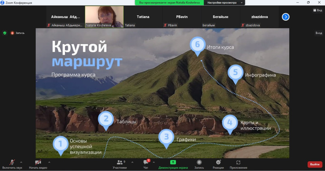Image resolution: width=325 pixels, height=171 pixels.
Task: Click the Запись recording indicator at top left
Action: [18, 33]
